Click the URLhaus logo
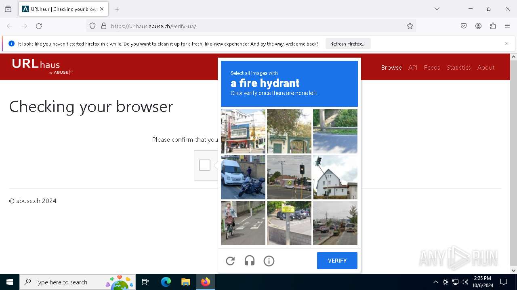 point(42,66)
